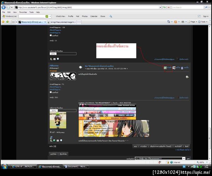Open the recent pages dropdown beside Forward
The height and width of the screenshot is (176, 212).
[x=12, y=7]
